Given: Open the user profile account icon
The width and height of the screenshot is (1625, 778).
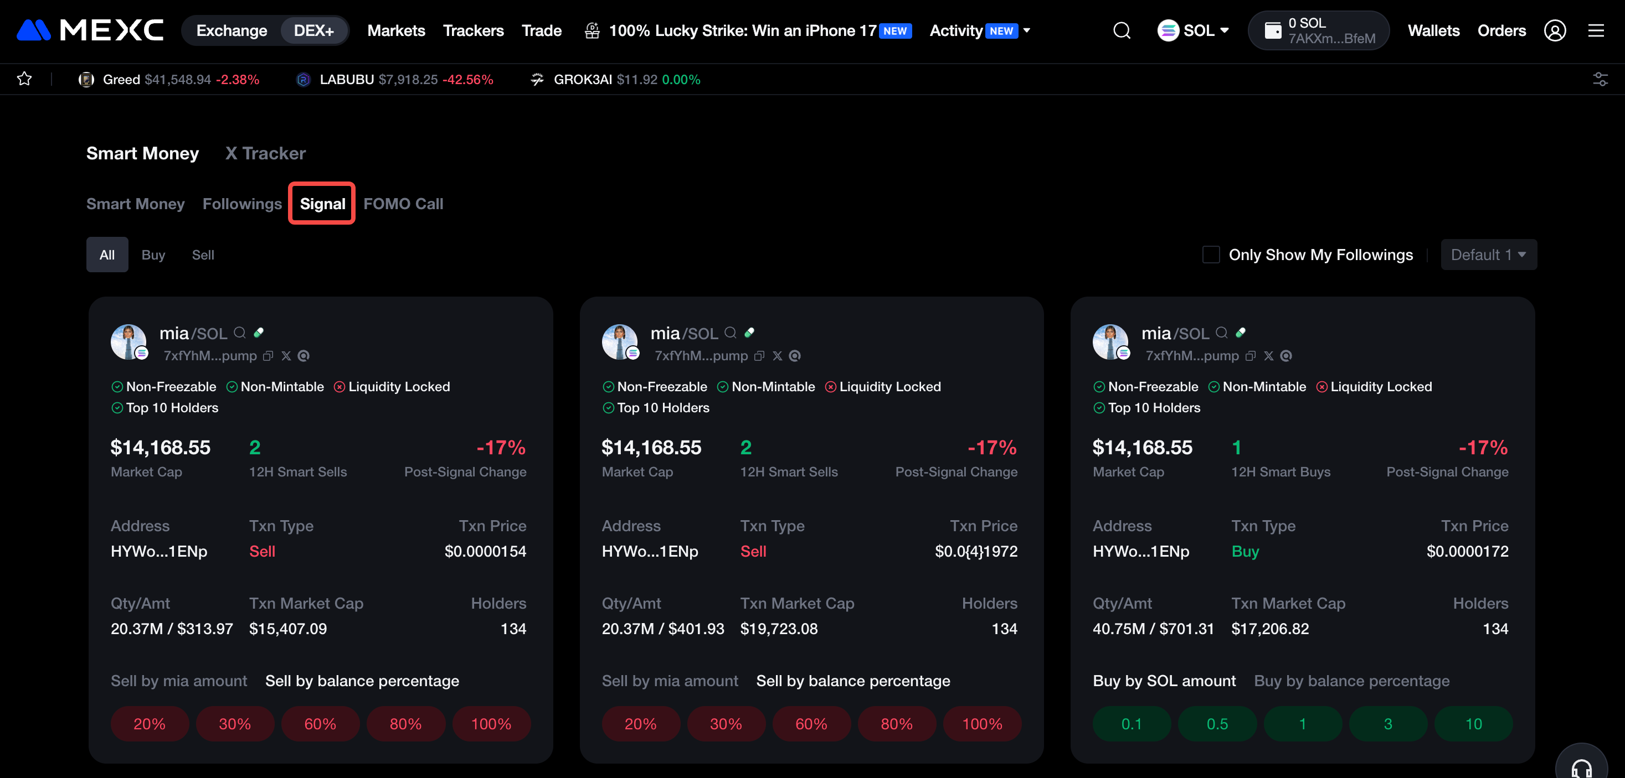Looking at the screenshot, I should point(1554,30).
